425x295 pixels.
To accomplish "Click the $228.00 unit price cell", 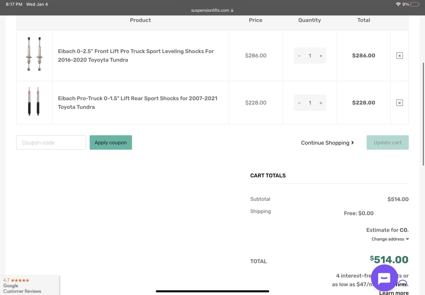I will click(256, 103).
